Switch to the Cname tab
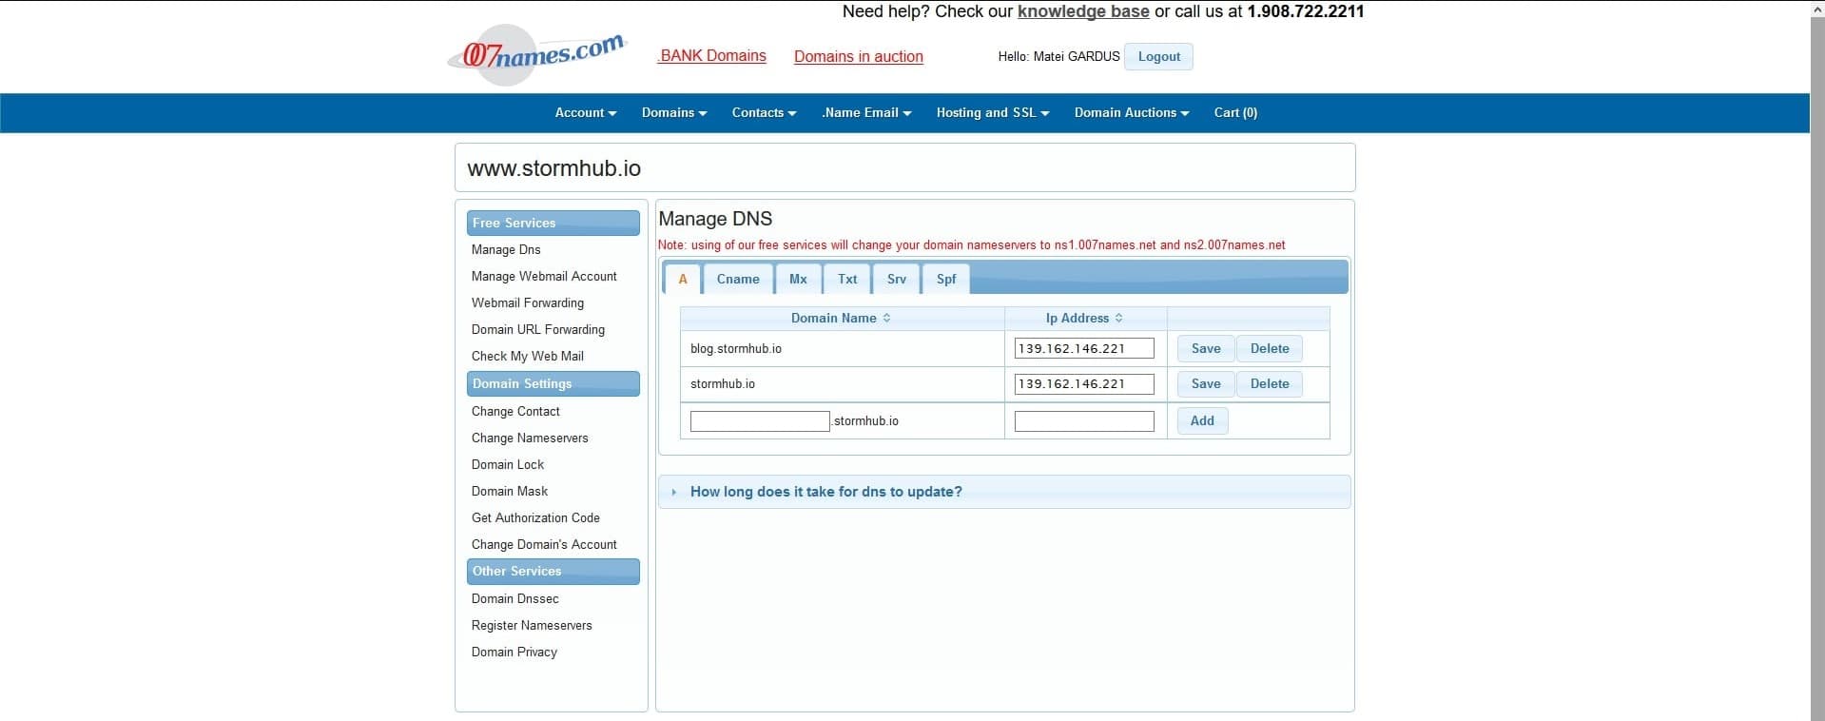This screenshot has width=1825, height=721. [738, 279]
